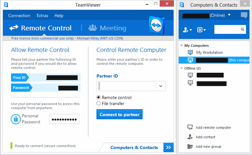This screenshot has height=155, width=252.
Task: Click the chat speech bubble icon
Action: pyautogui.click(x=244, y=15)
